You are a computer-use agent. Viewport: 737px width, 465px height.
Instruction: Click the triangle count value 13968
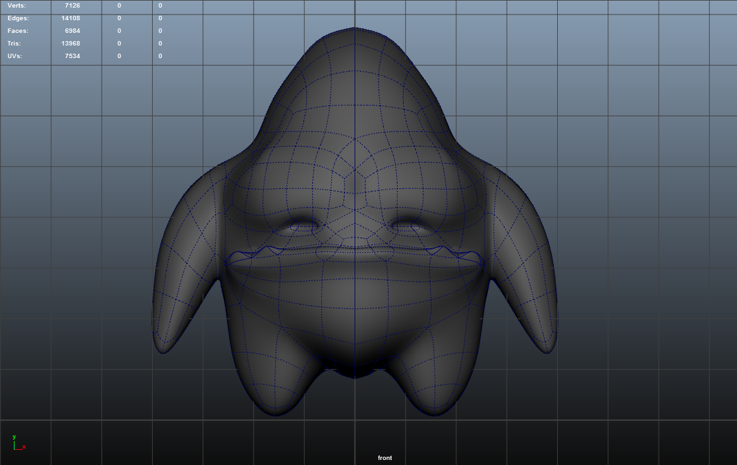tap(71, 44)
